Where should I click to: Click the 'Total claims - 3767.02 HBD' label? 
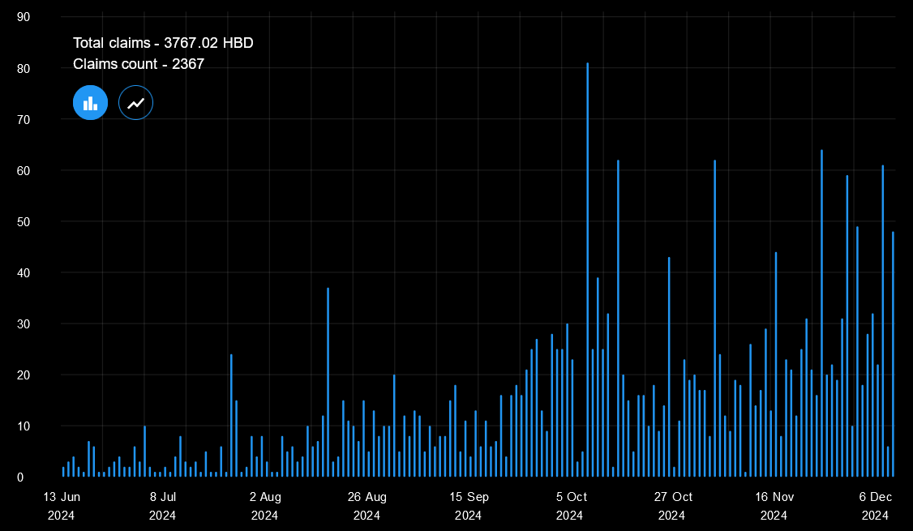point(163,43)
